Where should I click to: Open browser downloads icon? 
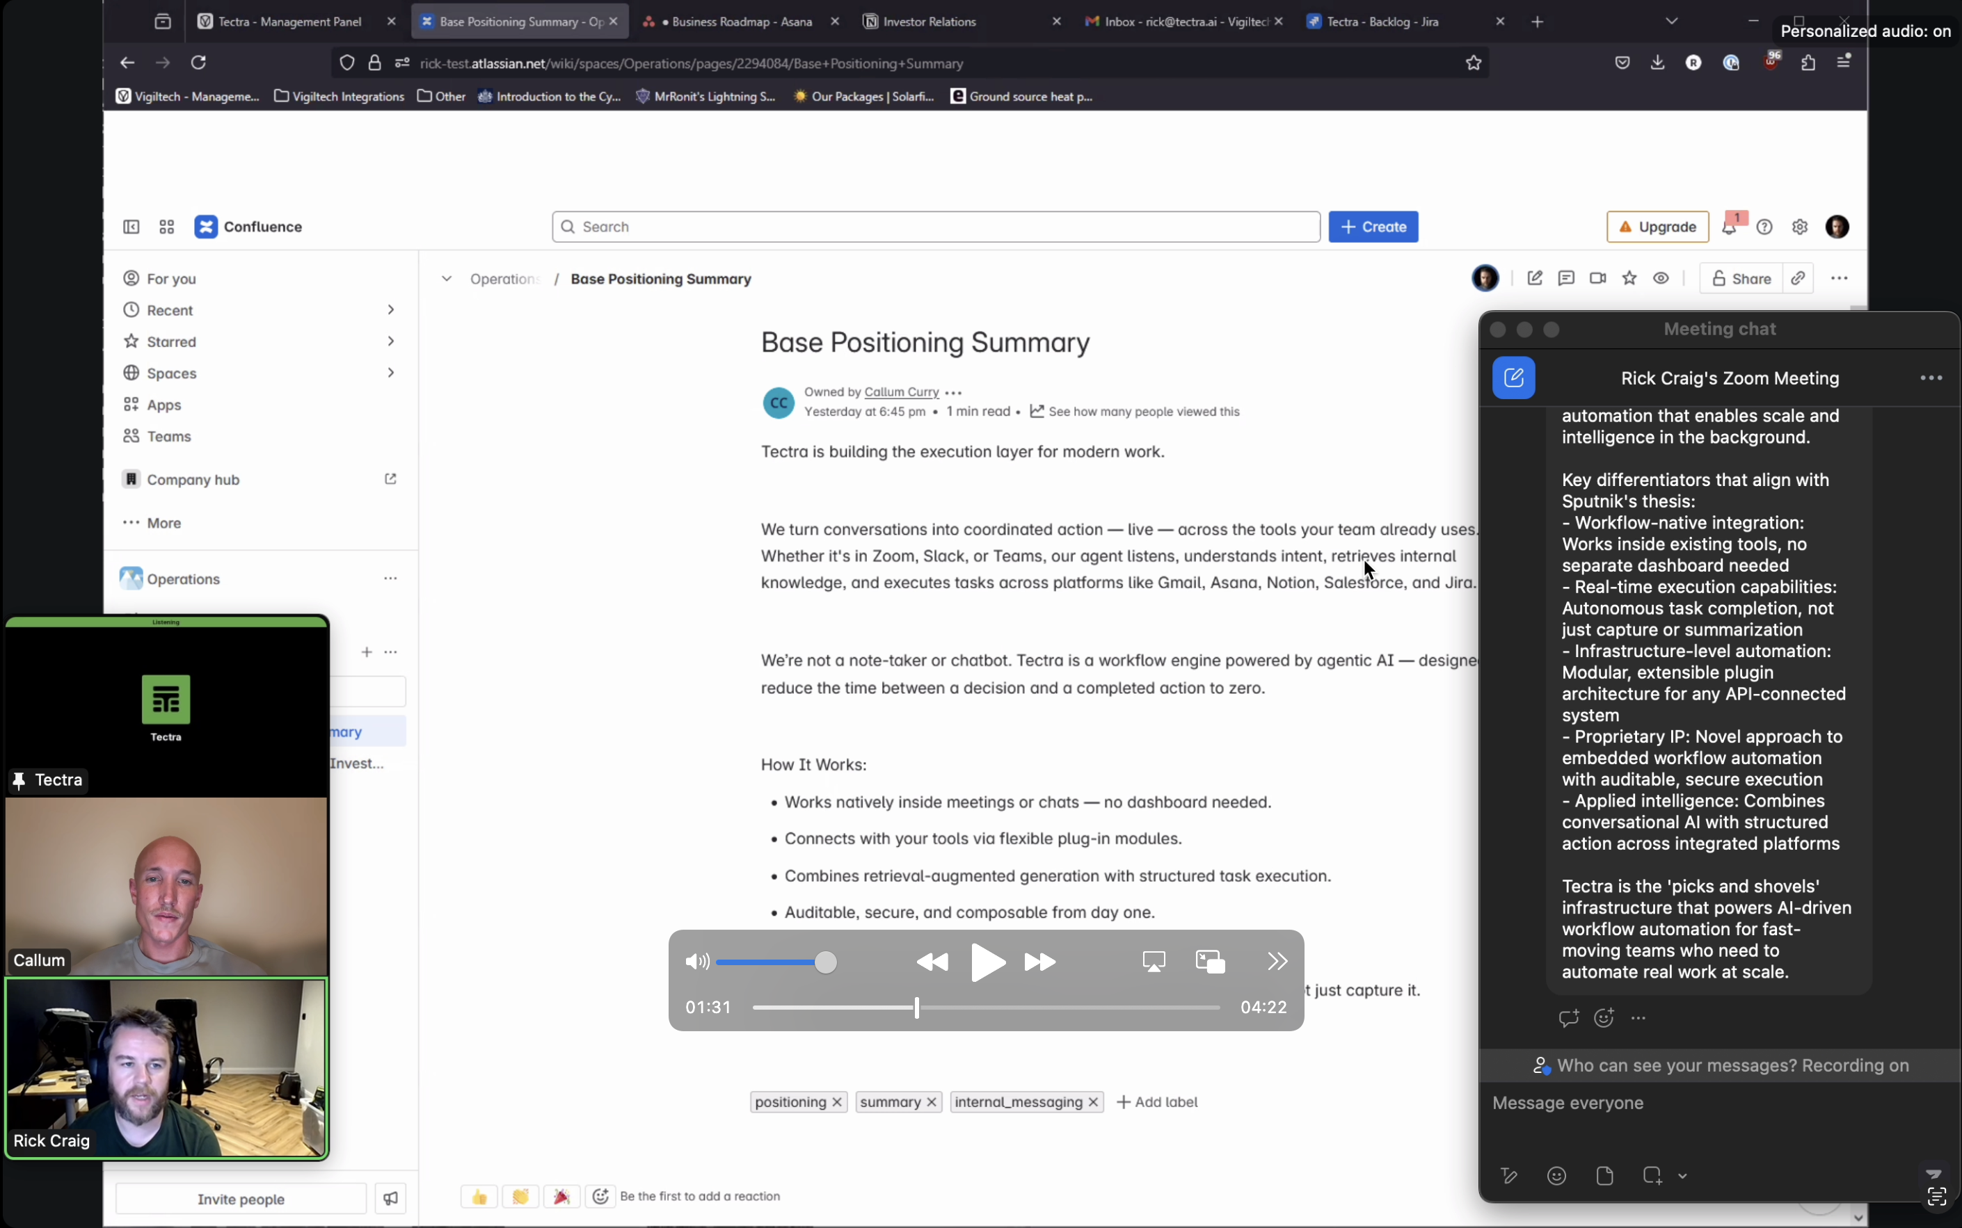click(x=1657, y=63)
